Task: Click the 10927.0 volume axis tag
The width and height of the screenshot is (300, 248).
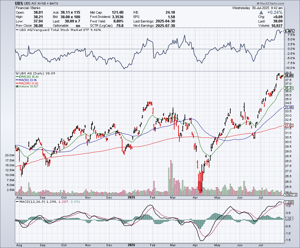Action: (290, 195)
